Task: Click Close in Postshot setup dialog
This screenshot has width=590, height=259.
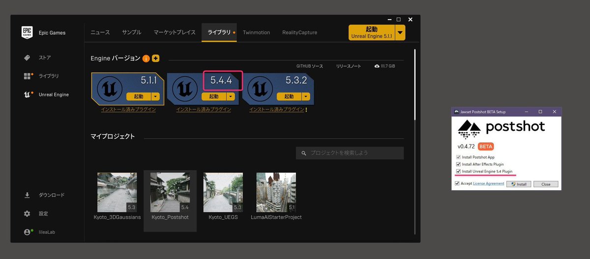Action: 546,184
